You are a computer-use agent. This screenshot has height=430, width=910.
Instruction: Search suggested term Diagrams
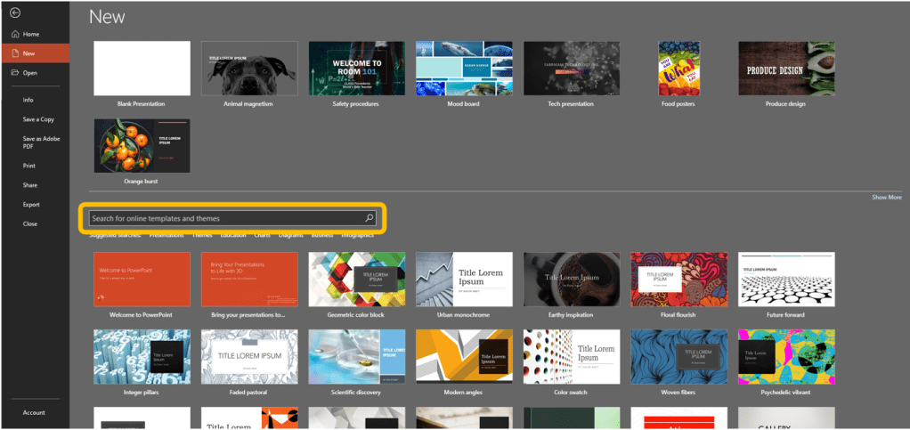[x=291, y=236]
